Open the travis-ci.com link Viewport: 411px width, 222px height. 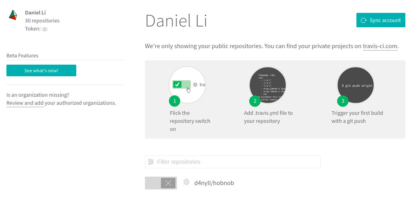[x=380, y=46]
